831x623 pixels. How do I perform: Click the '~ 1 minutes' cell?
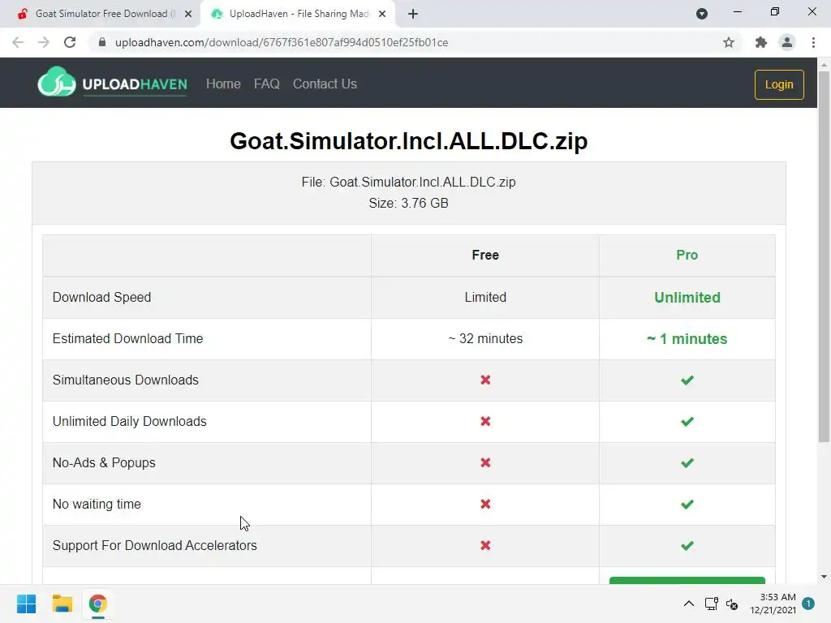(687, 338)
